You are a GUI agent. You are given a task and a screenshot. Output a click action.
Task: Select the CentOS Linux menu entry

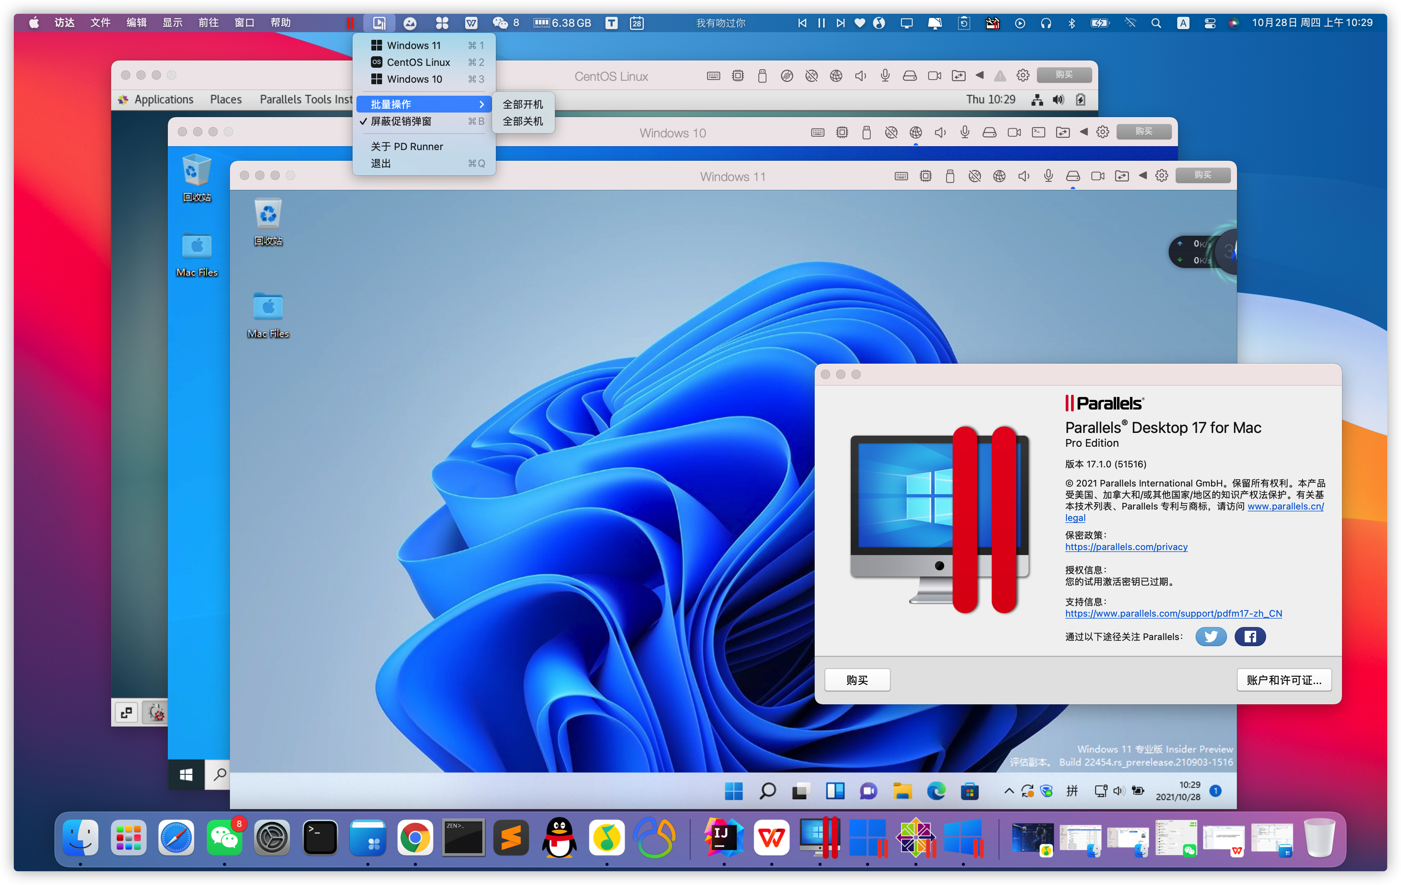point(418,62)
